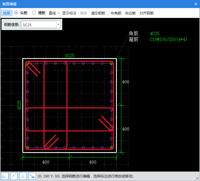Click the 箍筋 annotation text in canvas

[x=133, y=39]
